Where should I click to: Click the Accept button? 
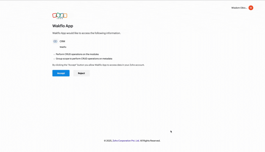(x=61, y=73)
